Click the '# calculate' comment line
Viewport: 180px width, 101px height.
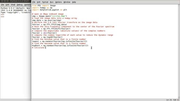(38, 47)
